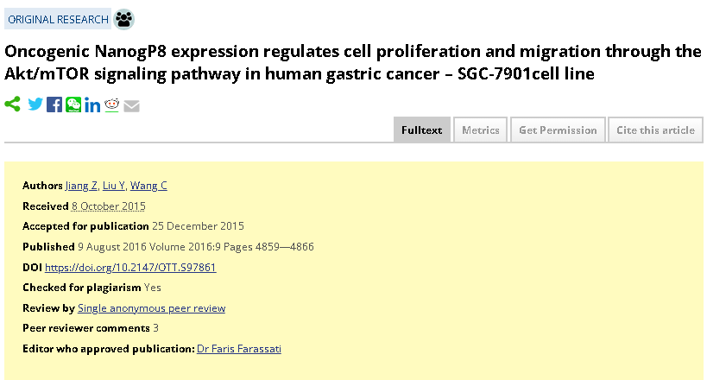
Task: Follow the DOI link 10.2147/OTT.S97861
Action: (130, 267)
